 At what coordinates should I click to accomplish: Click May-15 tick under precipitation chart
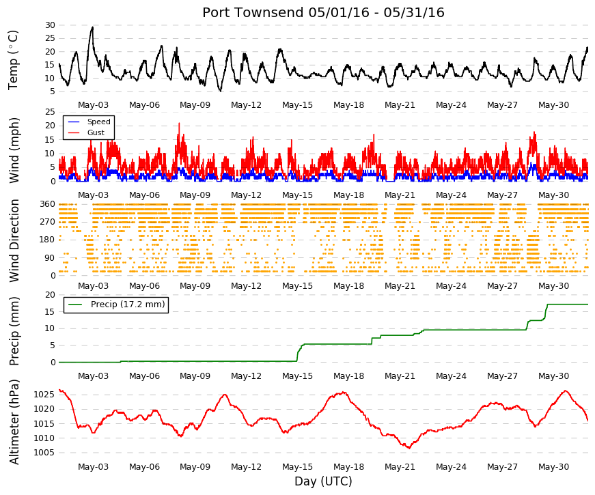pos(297,376)
